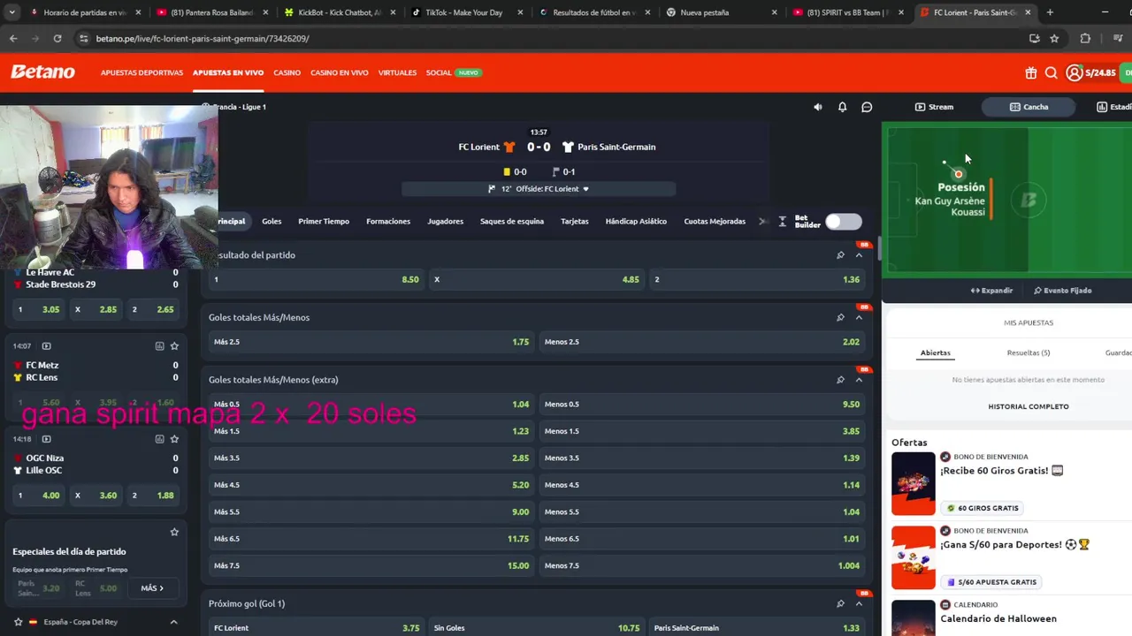1132x636 pixels.
Task: Favorite Especiales del día de partido
Action: coord(174,532)
